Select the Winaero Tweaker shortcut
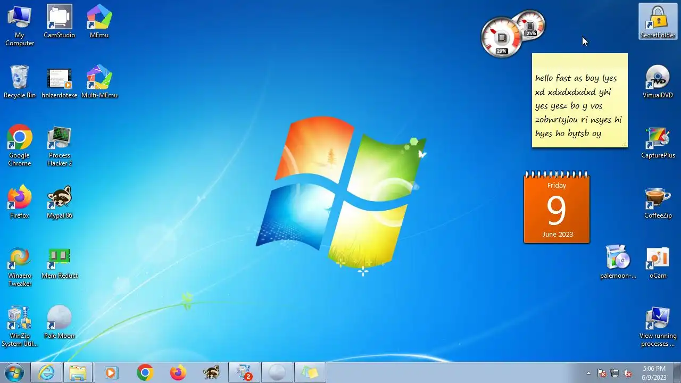Screen dimensions: 681x383 click(x=20, y=266)
